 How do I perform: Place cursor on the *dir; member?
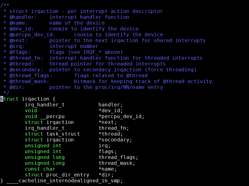tap(106, 175)
